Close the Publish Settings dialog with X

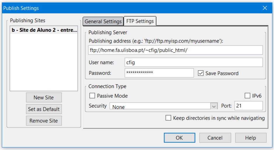265,8
